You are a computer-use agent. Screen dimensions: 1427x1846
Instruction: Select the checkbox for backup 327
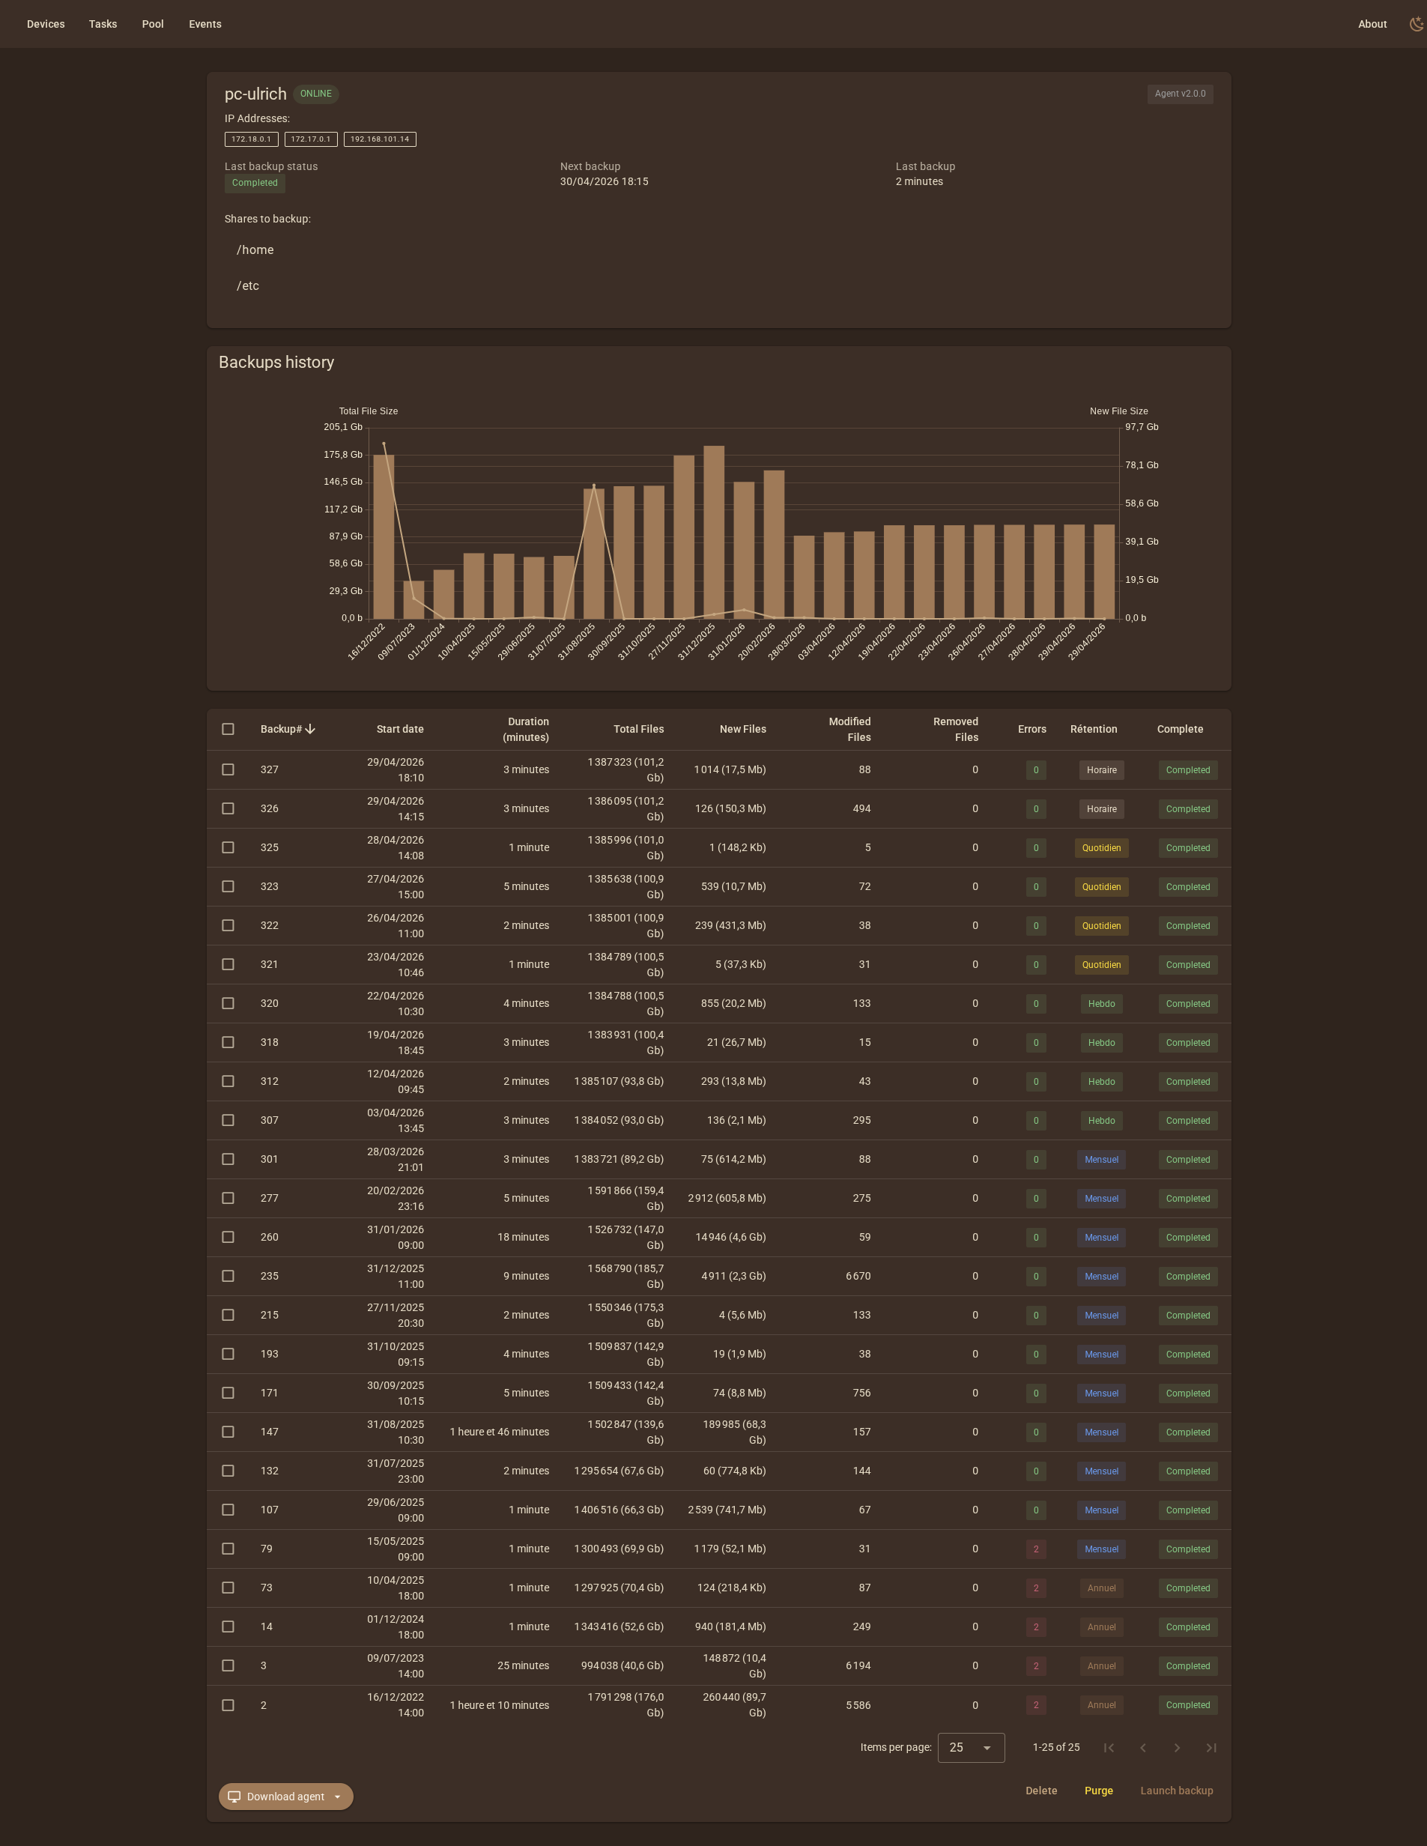coord(228,769)
